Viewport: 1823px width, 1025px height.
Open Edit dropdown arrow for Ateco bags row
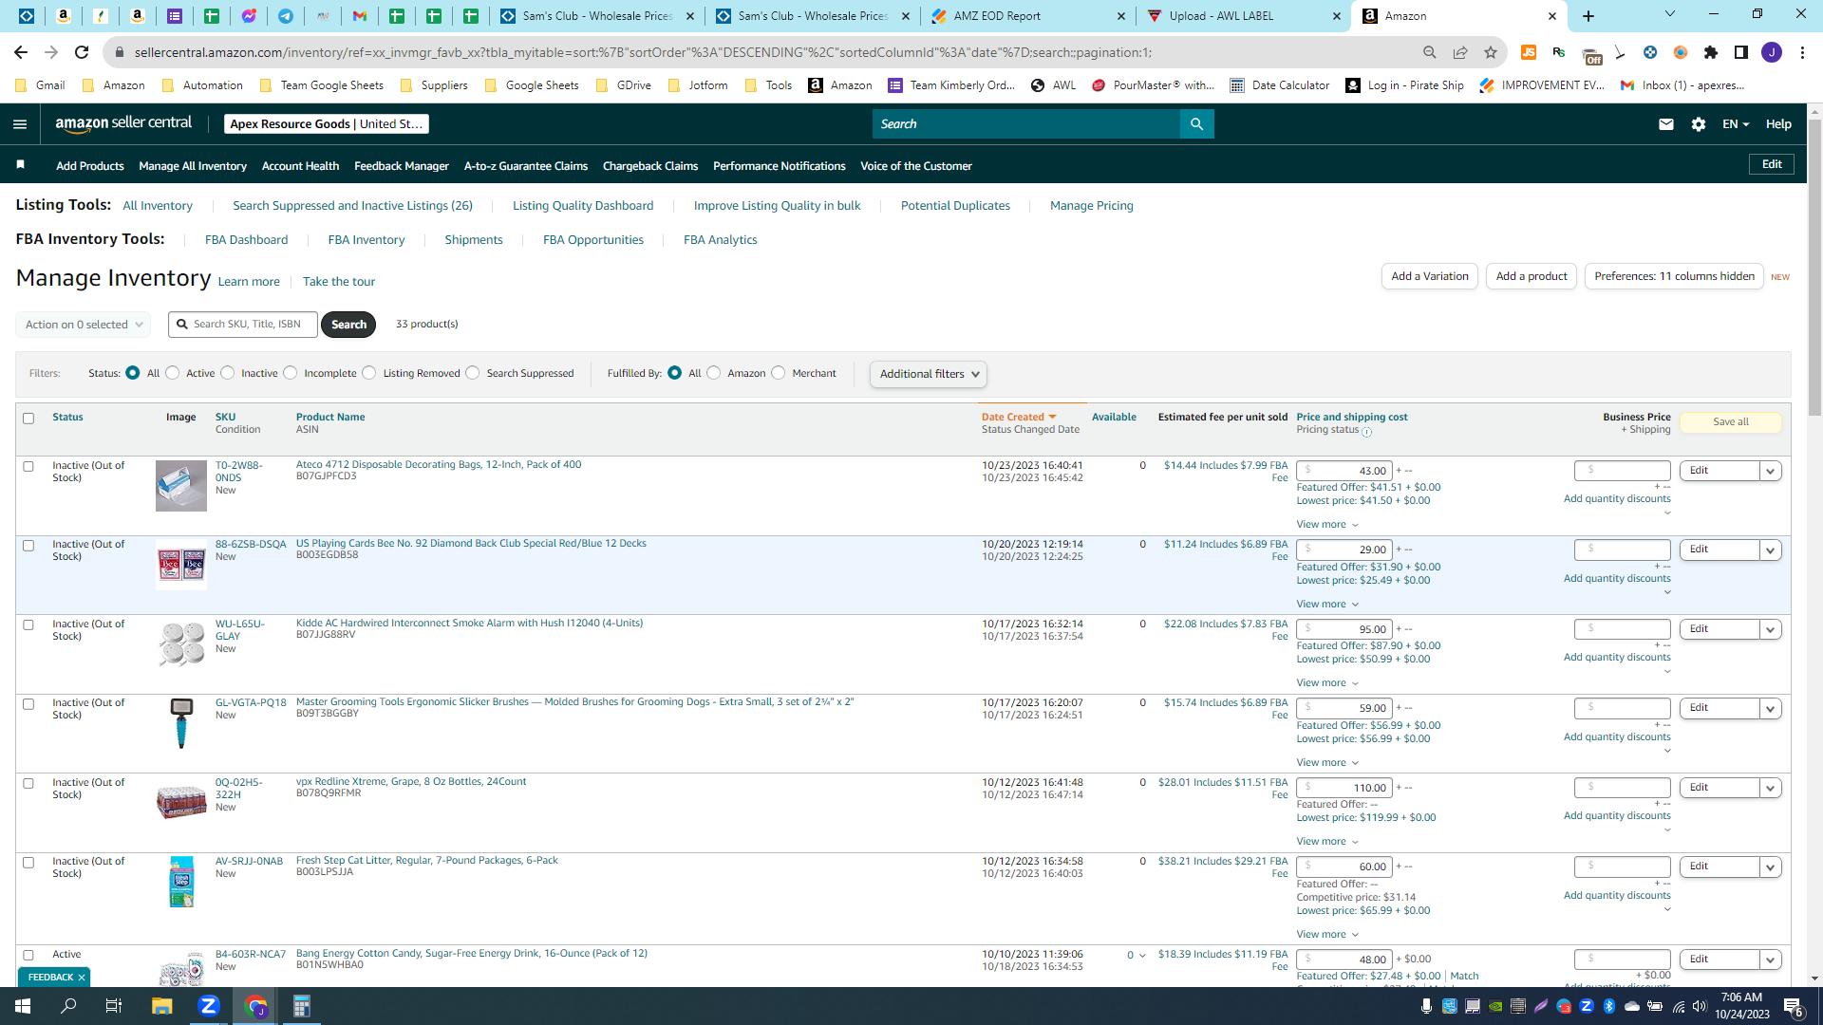[x=1771, y=471]
